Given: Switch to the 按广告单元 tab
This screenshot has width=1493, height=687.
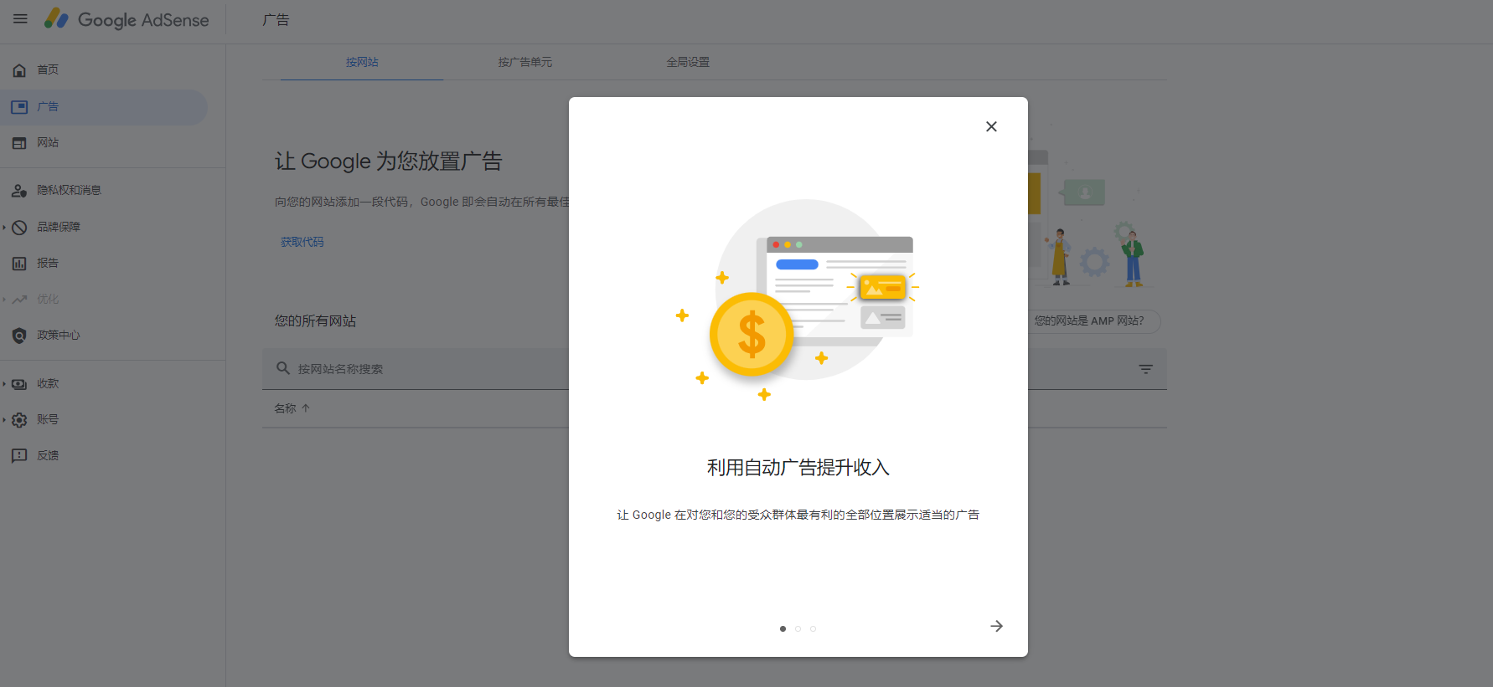Looking at the screenshot, I should 524,62.
